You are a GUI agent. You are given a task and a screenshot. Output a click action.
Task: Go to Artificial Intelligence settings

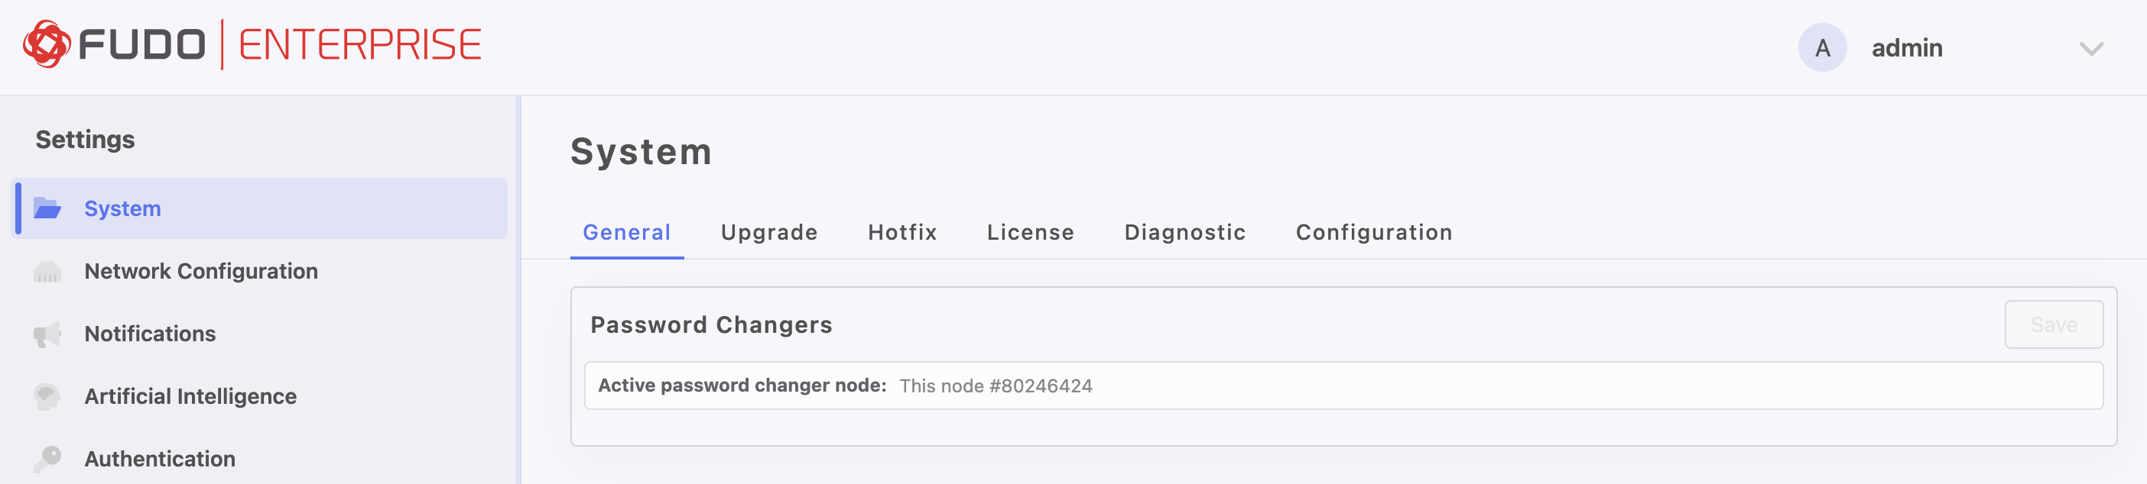(x=190, y=396)
